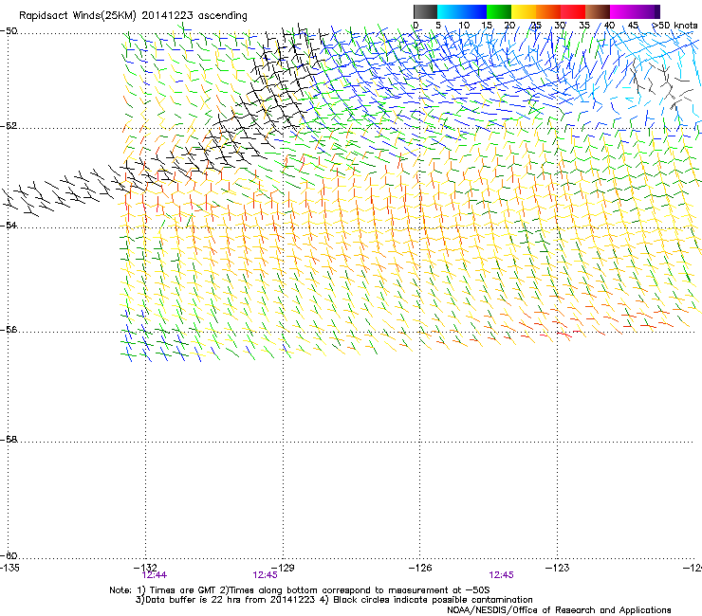Click the '-56' latitude axis label

9,329
